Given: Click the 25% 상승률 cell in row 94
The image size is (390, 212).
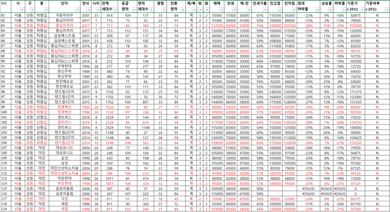Looking at the screenshot, I should tap(326, 82).
